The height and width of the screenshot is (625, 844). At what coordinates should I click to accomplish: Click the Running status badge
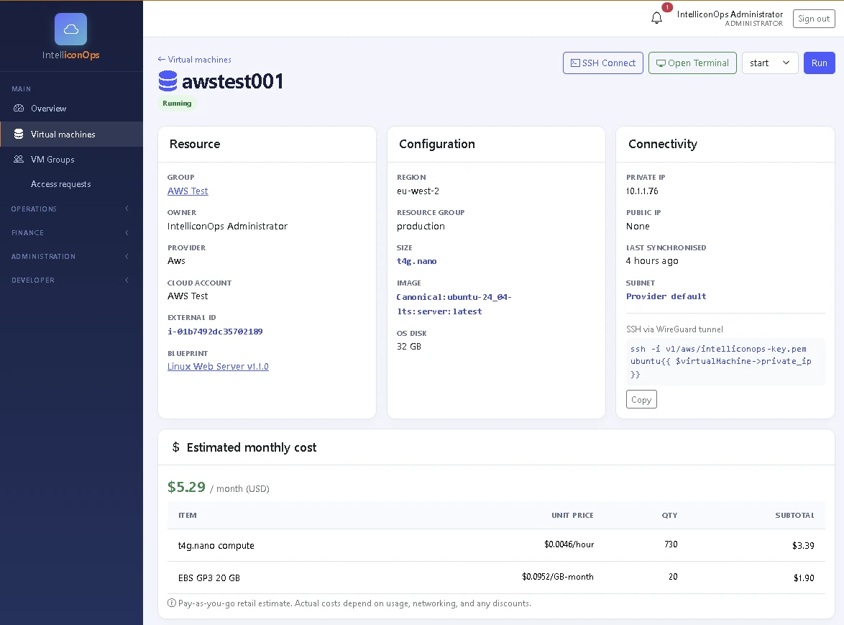[x=177, y=104]
